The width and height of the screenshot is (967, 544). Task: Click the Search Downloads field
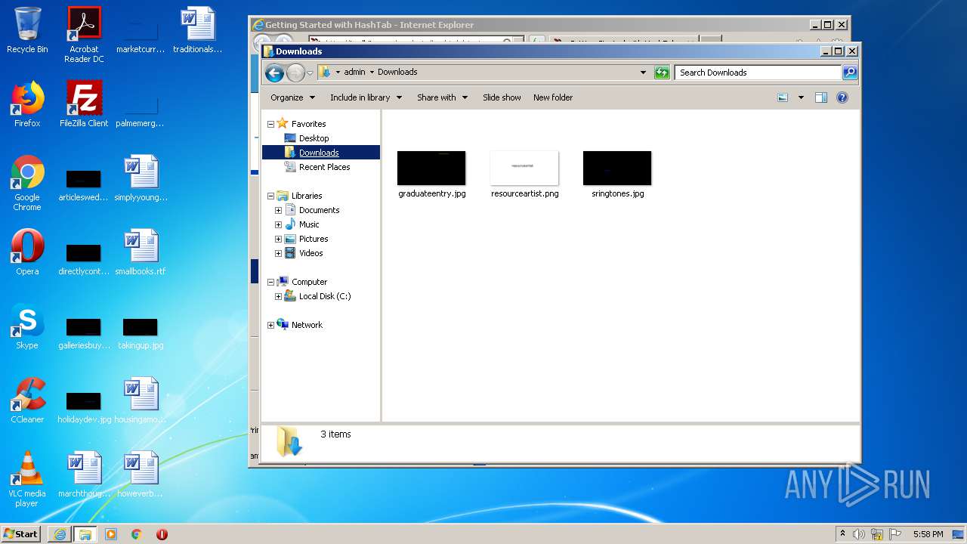tap(758, 73)
